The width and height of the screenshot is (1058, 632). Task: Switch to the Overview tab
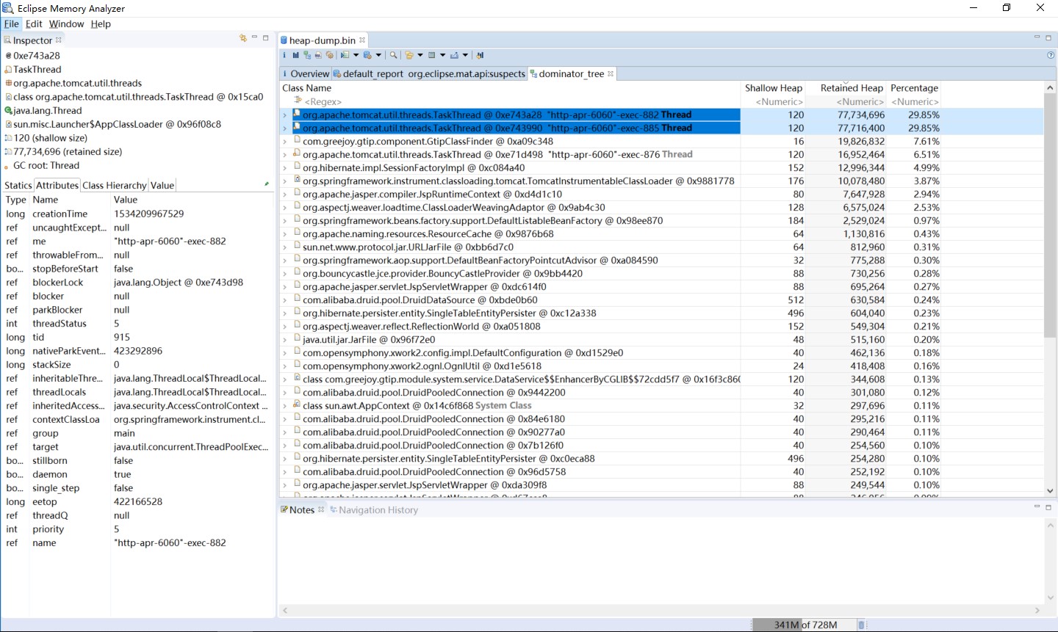[306, 73]
